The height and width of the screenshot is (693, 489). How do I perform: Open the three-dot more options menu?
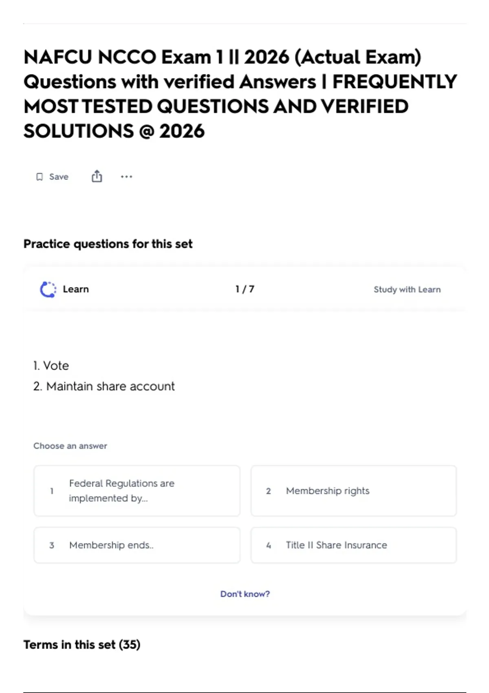coord(126,177)
